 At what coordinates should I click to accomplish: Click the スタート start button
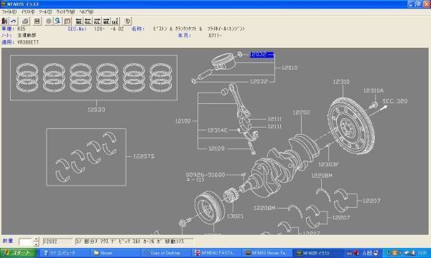tap(18, 253)
